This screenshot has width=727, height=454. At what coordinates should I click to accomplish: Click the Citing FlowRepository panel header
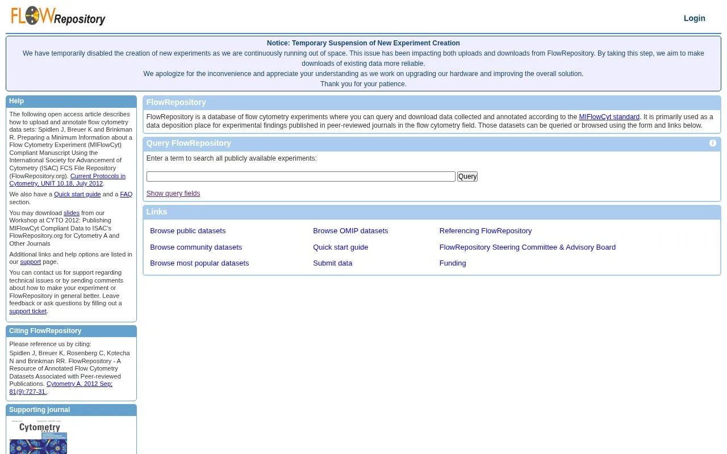pos(71,331)
